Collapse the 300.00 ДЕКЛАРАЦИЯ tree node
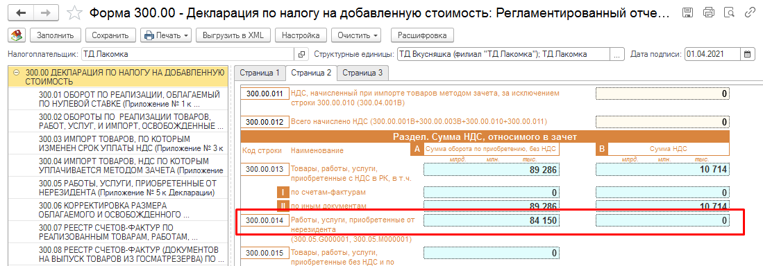763x266 pixels. [x=17, y=72]
